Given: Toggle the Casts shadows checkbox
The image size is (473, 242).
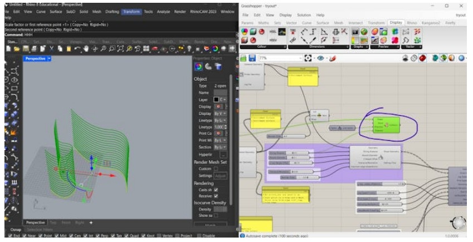Looking at the screenshot, I should (216, 190).
